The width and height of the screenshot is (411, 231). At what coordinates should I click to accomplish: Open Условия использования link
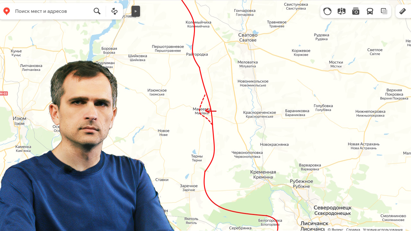383,229
